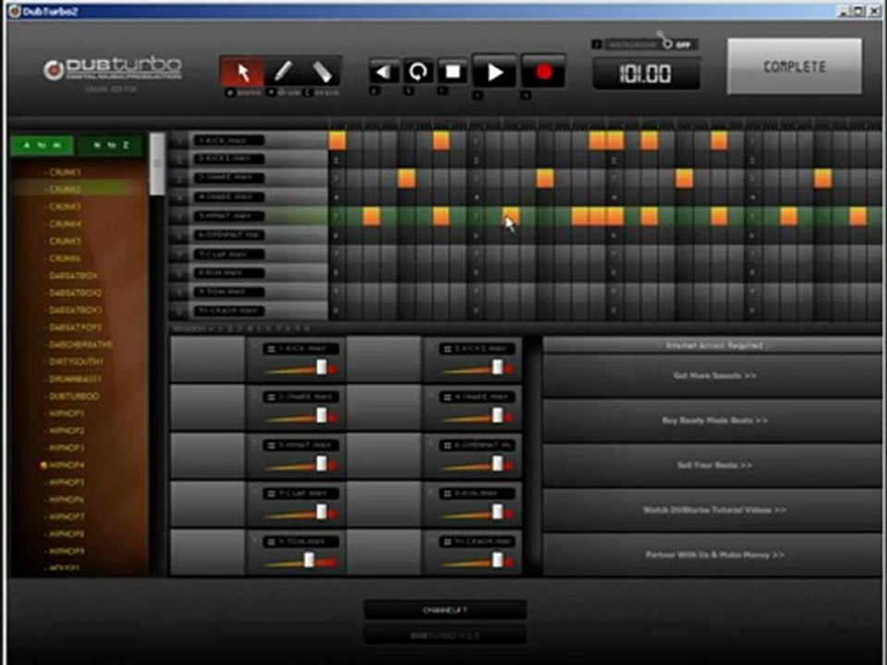The height and width of the screenshot is (665, 887).
Task: Turn off step 29 on the 3-SNARE row
Action: 822,178
